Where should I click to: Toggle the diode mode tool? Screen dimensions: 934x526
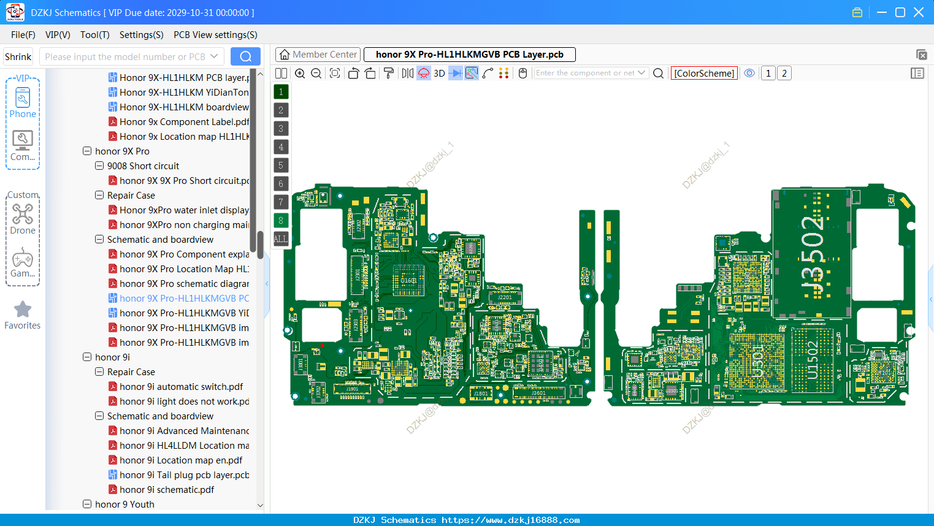[x=456, y=74]
